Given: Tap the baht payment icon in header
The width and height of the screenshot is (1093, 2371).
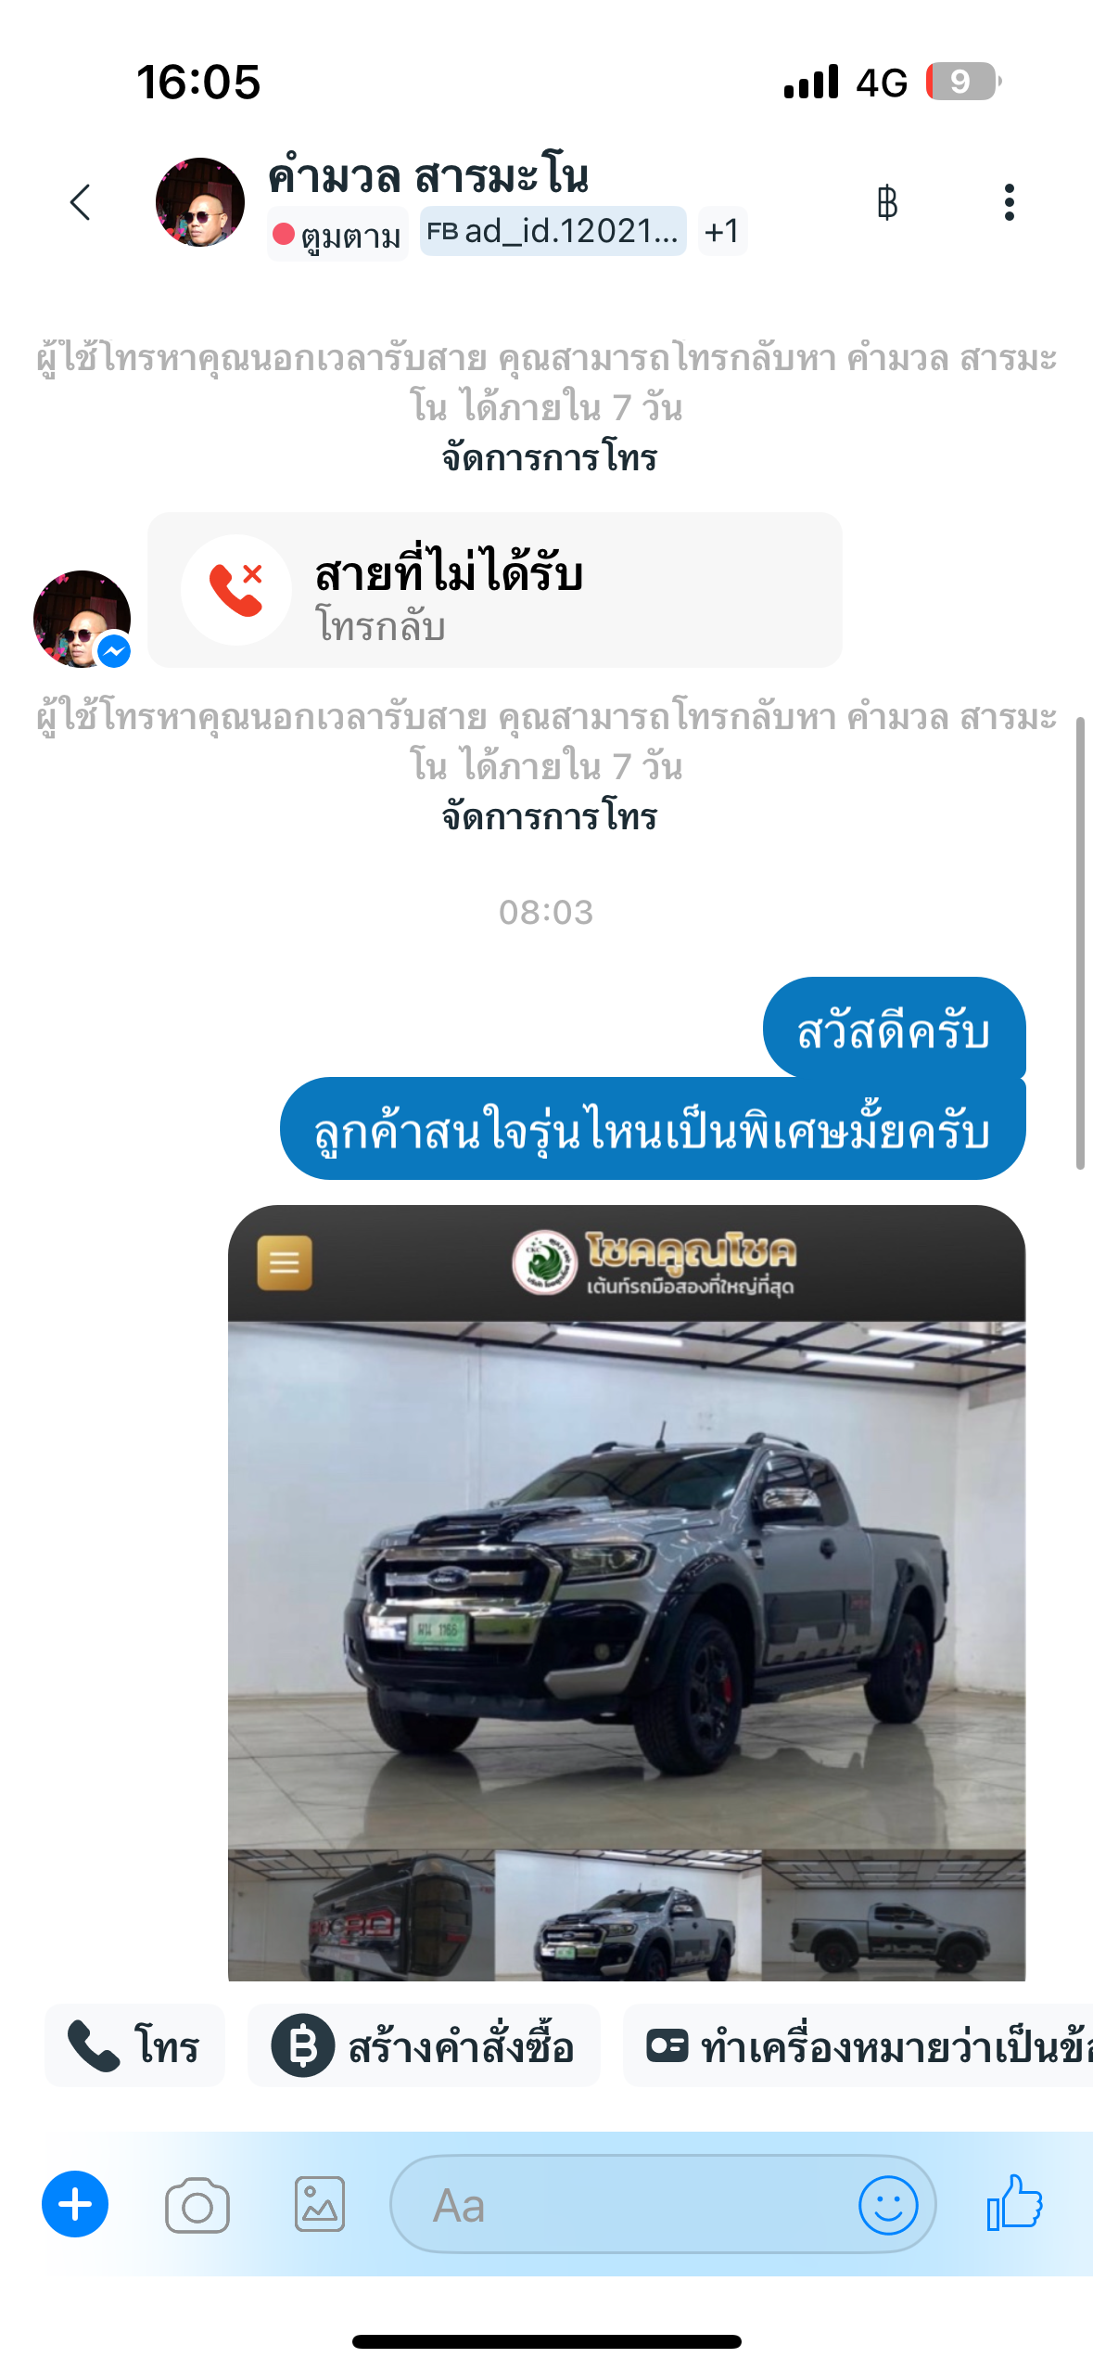Looking at the screenshot, I should pyautogui.click(x=887, y=202).
